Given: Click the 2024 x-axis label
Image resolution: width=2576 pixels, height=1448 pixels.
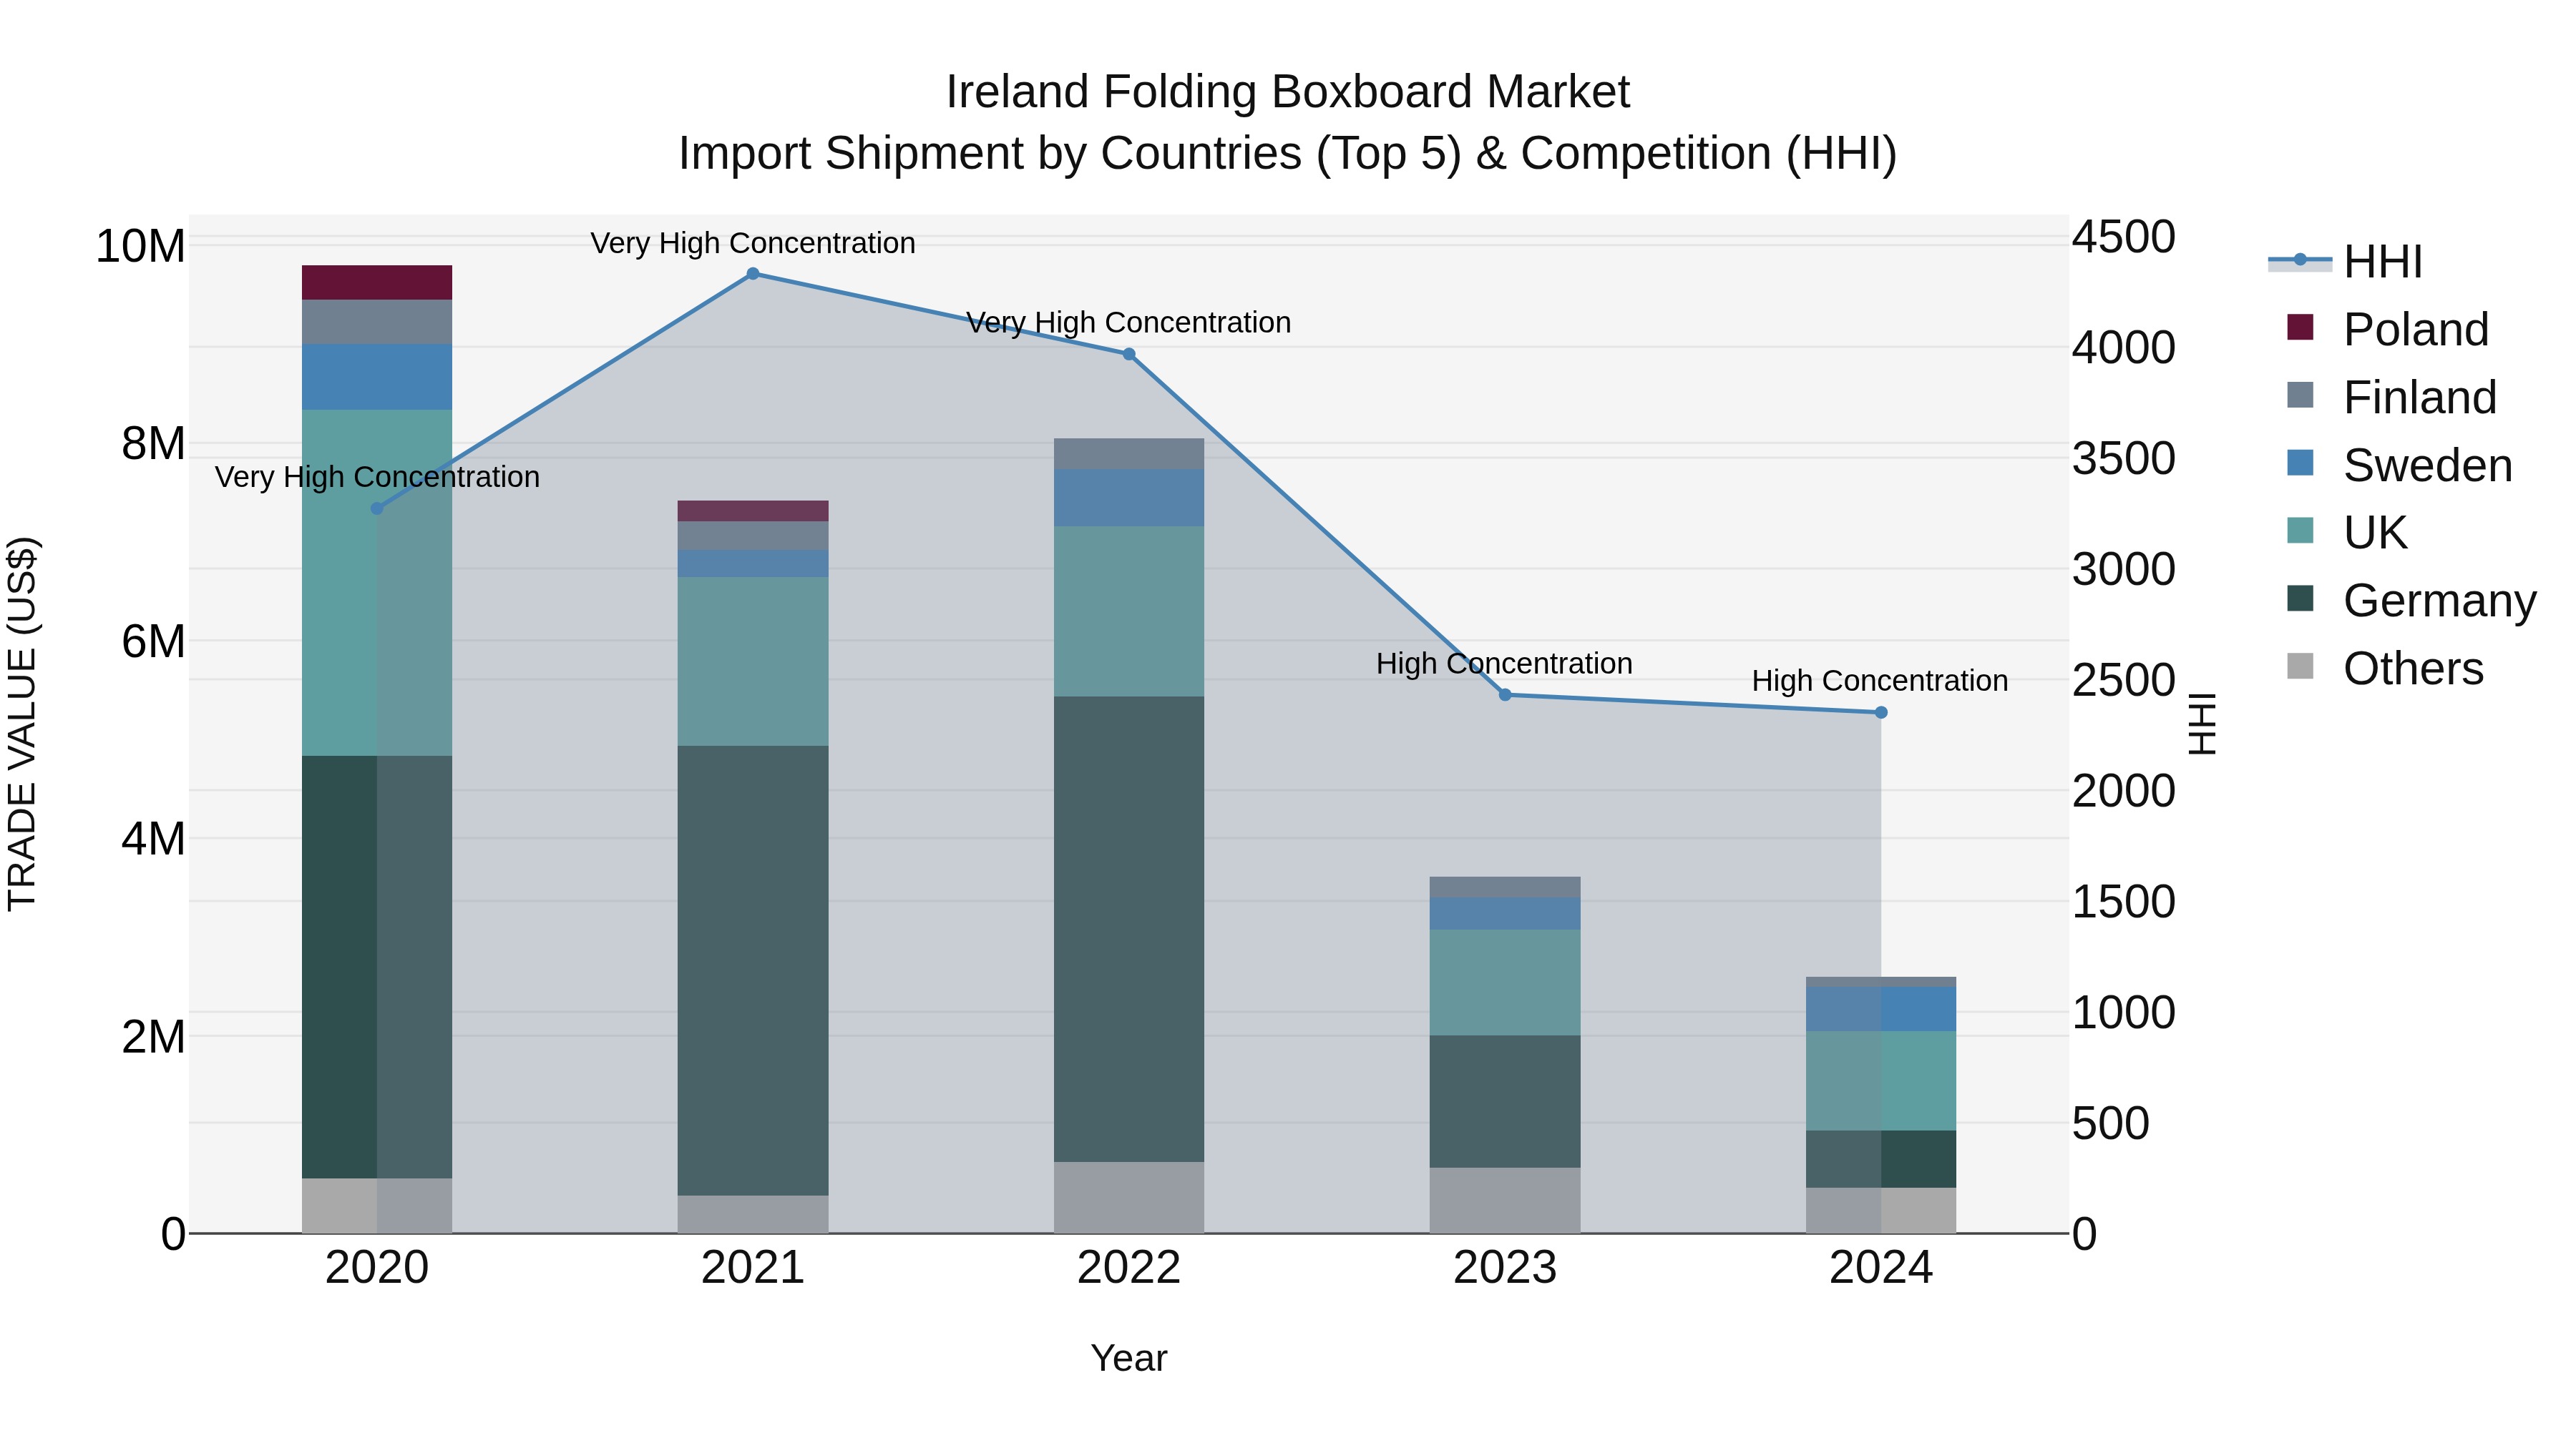Looking at the screenshot, I should point(1881,1268).
